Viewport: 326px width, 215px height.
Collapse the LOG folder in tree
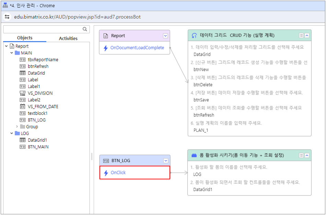12,133
